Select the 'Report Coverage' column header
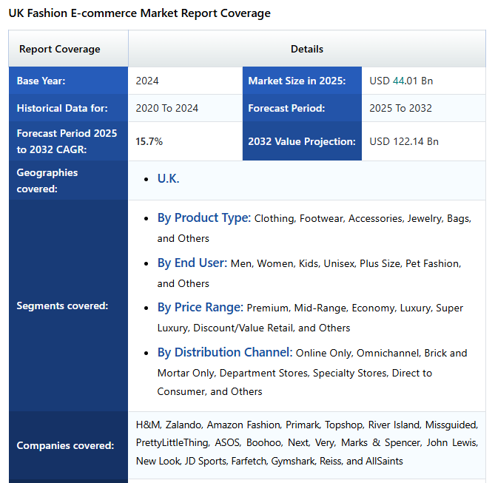 pyautogui.click(x=69, y=49)
